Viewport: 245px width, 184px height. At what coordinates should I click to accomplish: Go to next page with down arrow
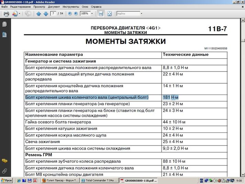(x=45, y=14)
